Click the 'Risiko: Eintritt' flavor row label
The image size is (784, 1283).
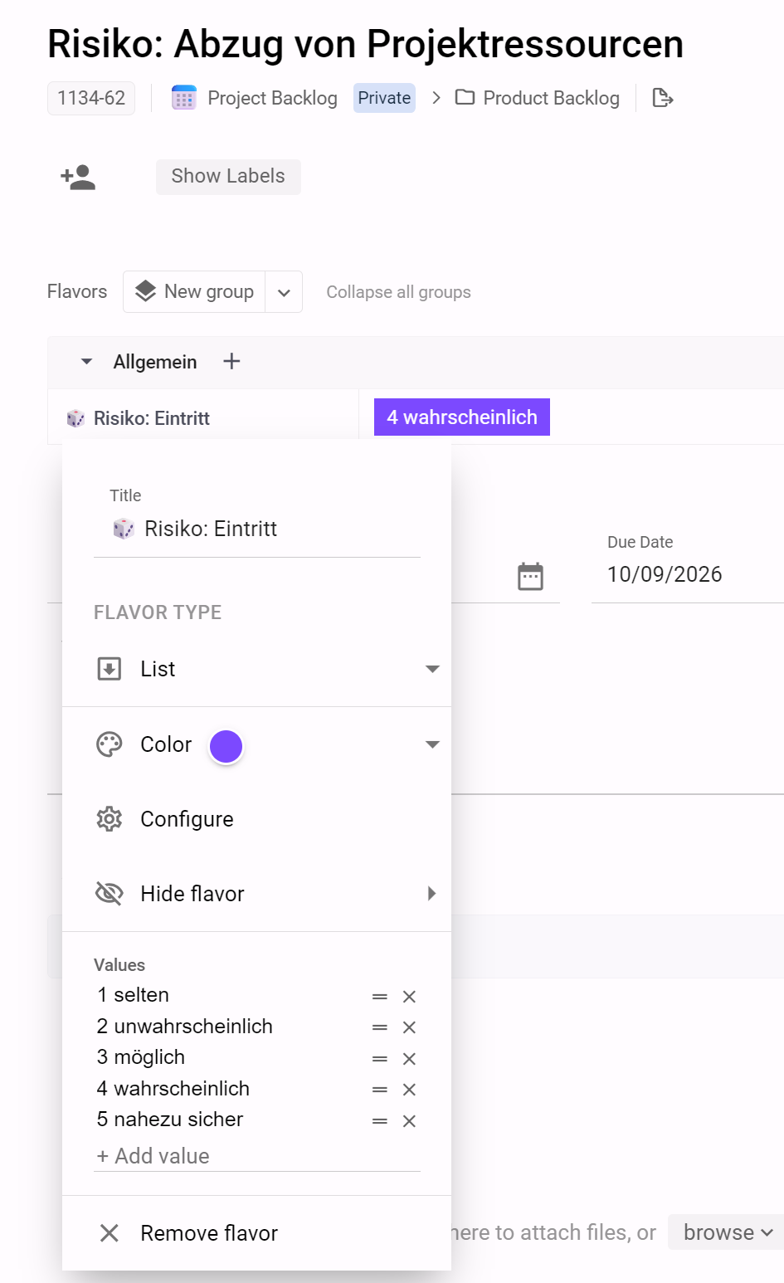(x=151, y=418)
